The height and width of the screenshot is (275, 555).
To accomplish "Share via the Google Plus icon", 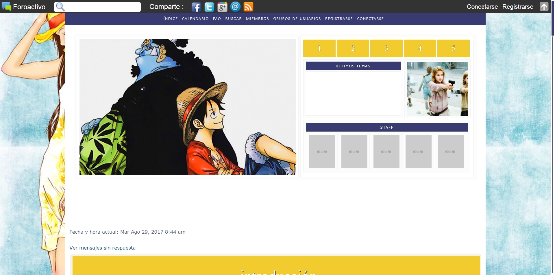I will point(222,7).
